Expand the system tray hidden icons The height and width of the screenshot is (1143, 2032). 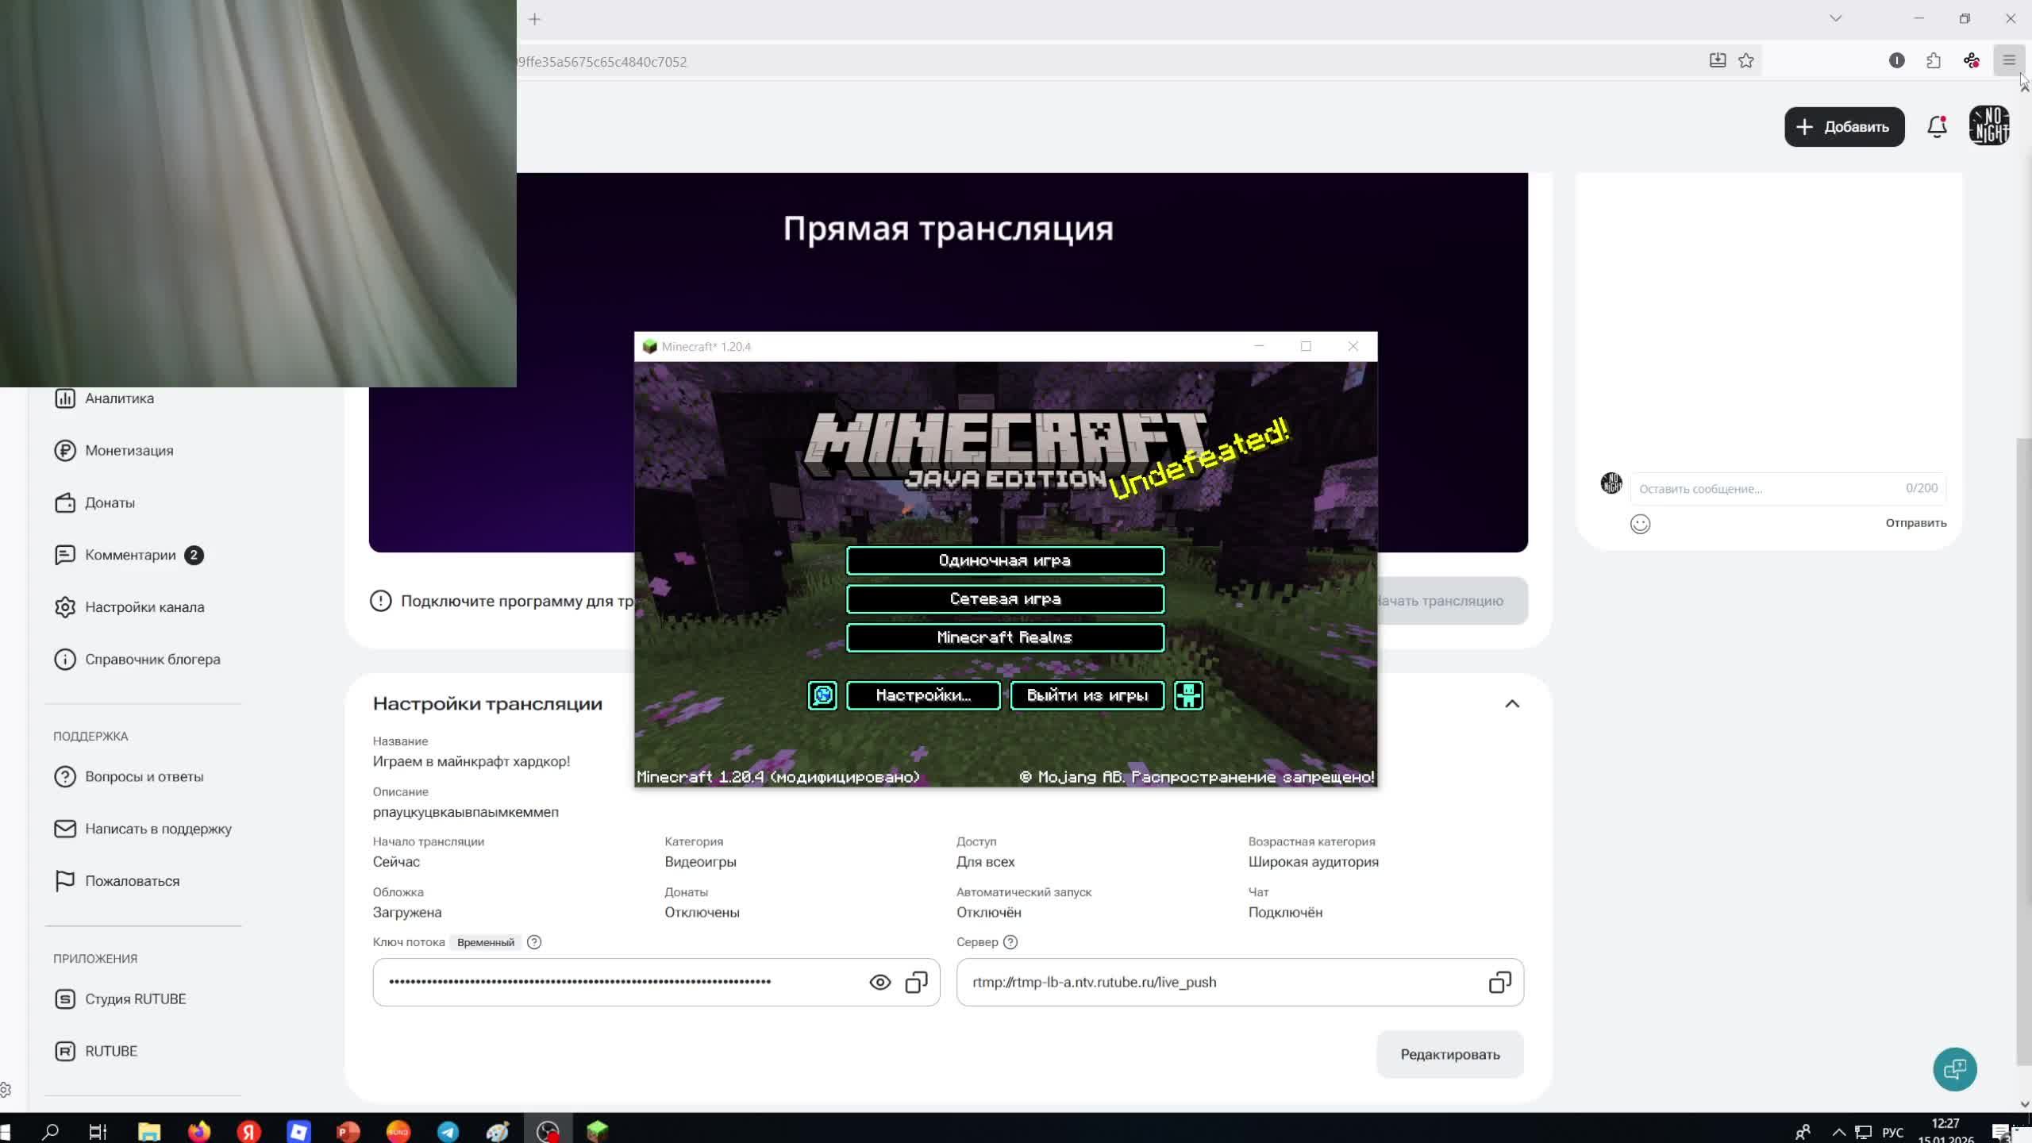(1838, 1132)
